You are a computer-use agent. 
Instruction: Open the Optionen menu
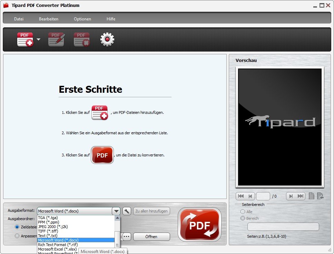82,19
